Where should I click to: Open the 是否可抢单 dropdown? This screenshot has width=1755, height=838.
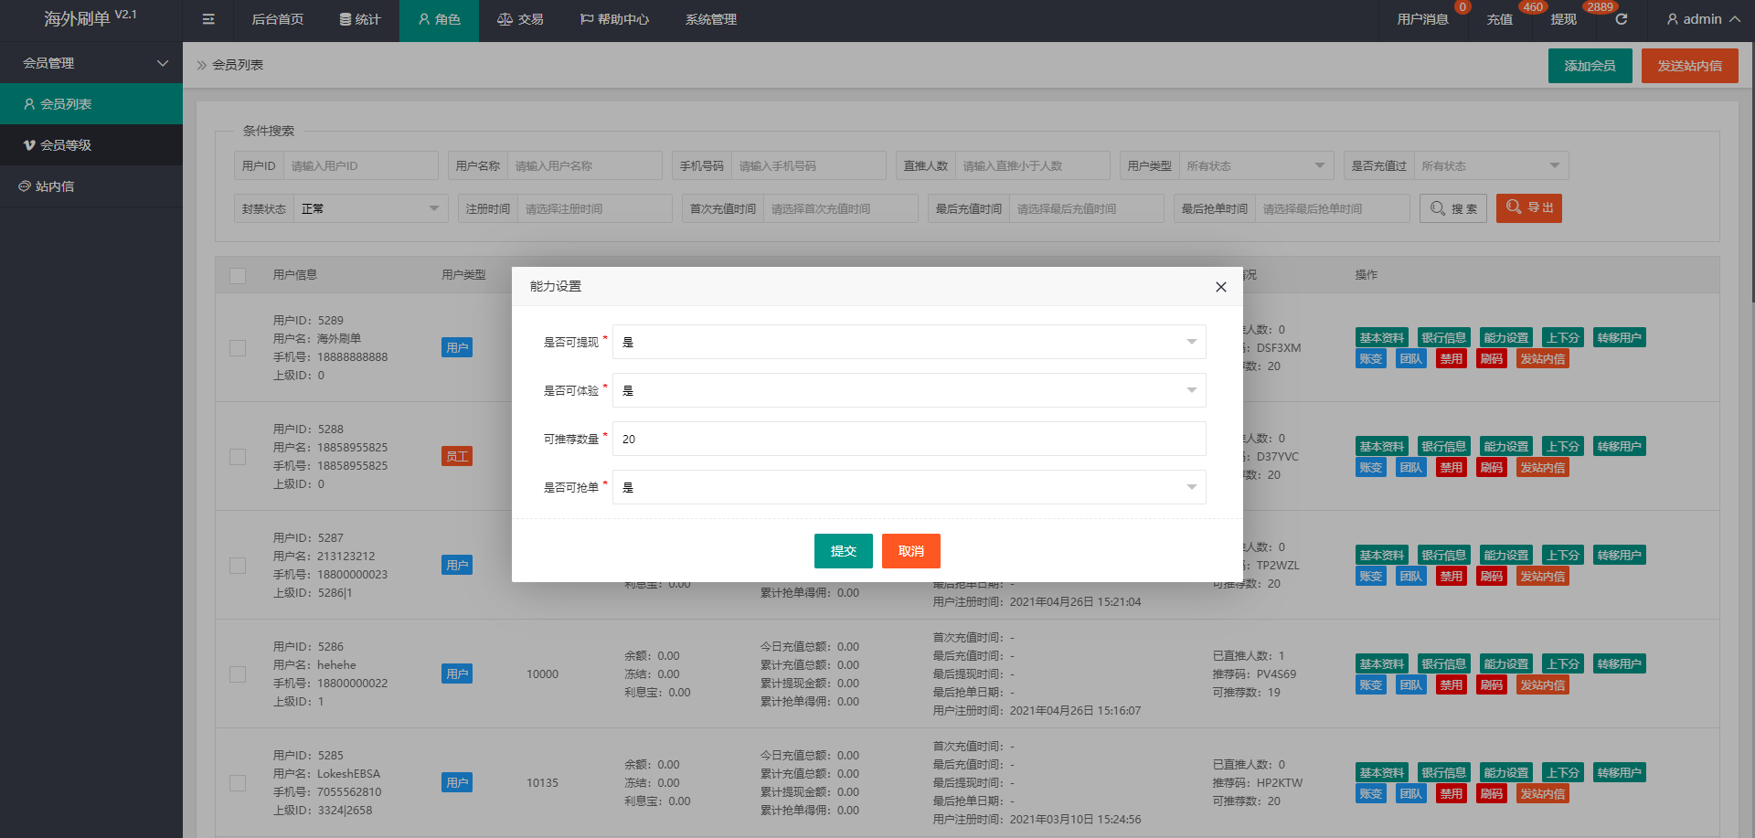[x=909, y=487]
